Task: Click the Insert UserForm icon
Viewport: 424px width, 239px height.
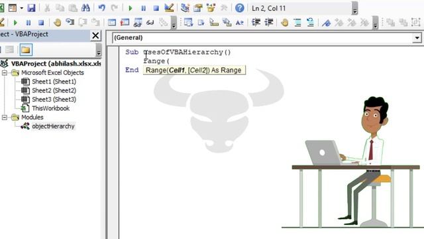Action: coord(13,8)
